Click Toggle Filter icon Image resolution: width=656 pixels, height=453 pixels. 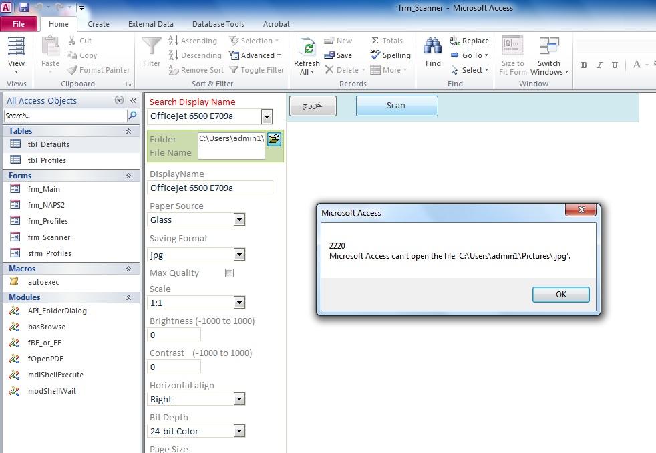(233, 70)
